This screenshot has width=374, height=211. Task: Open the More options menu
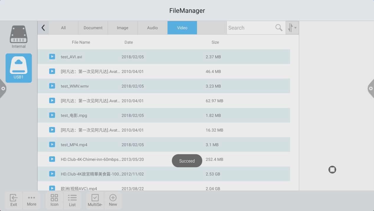tap(32, 200)
